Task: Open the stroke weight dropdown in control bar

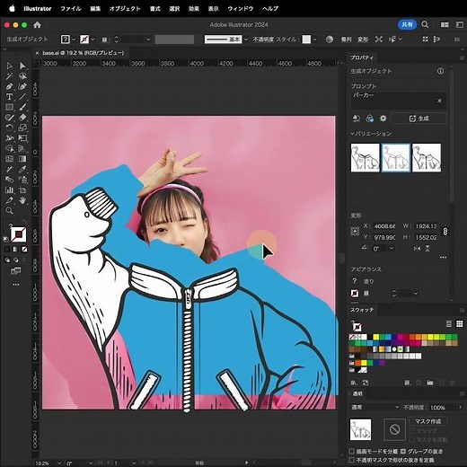Action: [148, 40]
